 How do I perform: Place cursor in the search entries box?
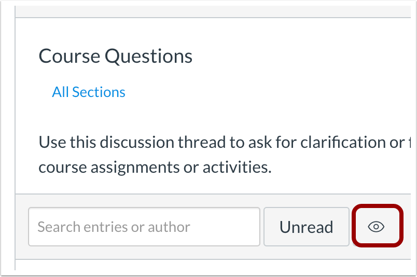[144, 227]
